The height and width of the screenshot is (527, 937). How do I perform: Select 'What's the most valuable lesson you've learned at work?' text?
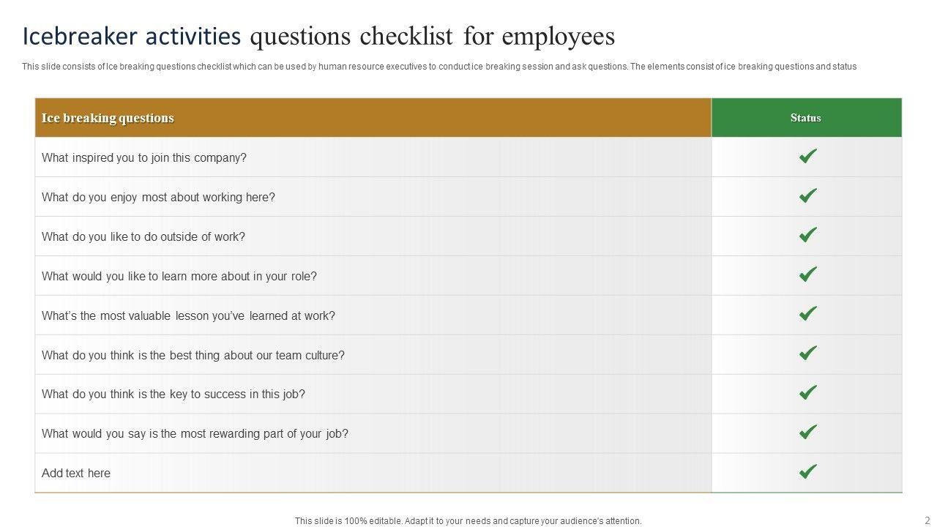(x=188, y=315)
